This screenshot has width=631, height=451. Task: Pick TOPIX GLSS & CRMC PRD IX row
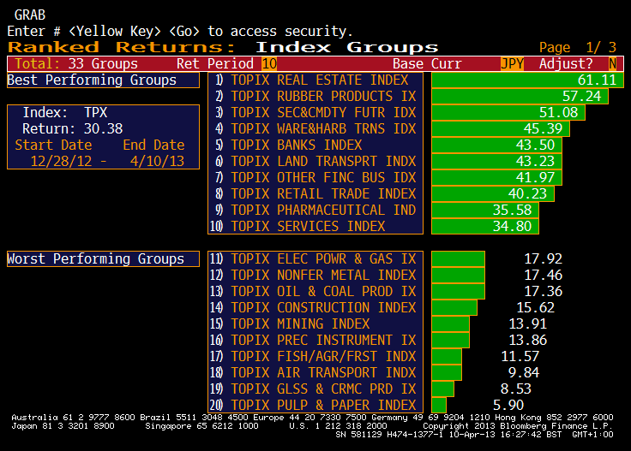click(x=315, y=389)
